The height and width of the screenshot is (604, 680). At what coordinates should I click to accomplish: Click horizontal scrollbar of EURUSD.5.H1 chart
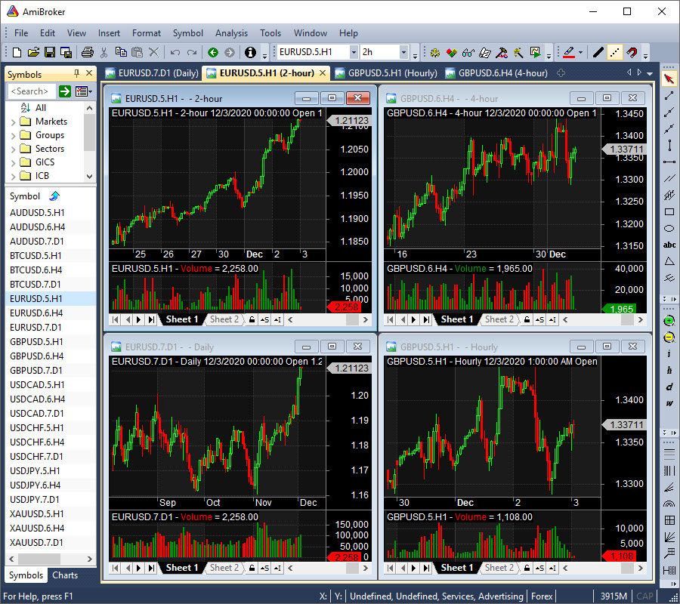pos(327,320)
